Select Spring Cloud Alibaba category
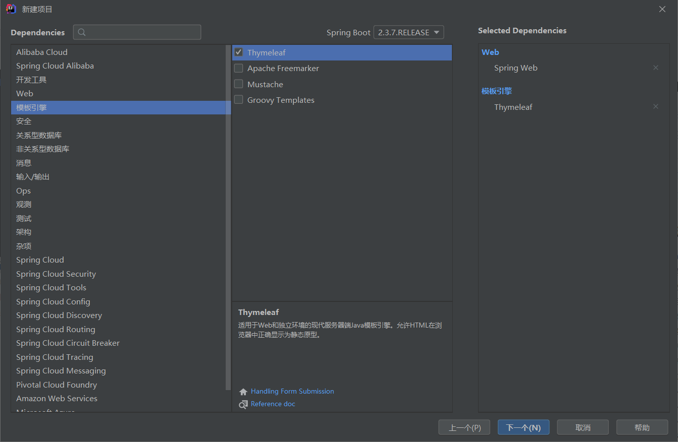 pyautogui.click(x=118, y=66)
